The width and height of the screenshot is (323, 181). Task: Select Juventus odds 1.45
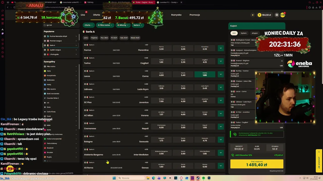[205, 100]
